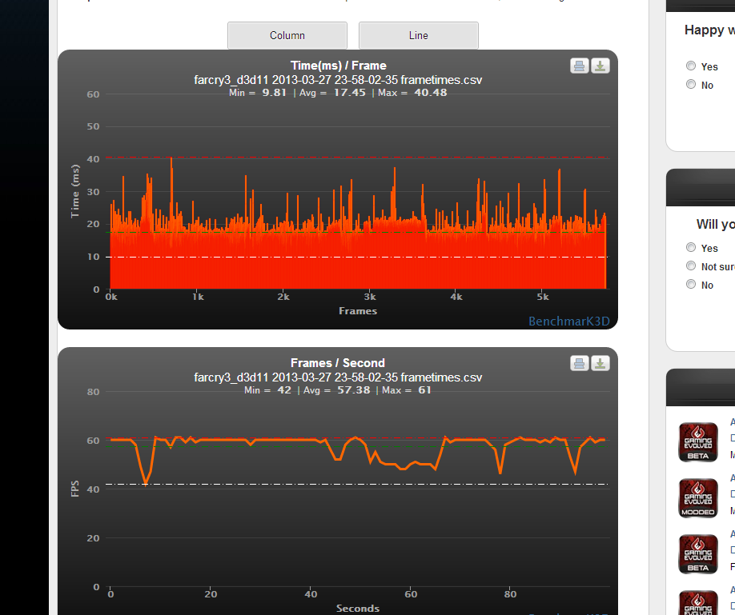Screen dimensions: 735x615
Task: Click the Time (ms) y-axis label
Action: tap(75, 191)
